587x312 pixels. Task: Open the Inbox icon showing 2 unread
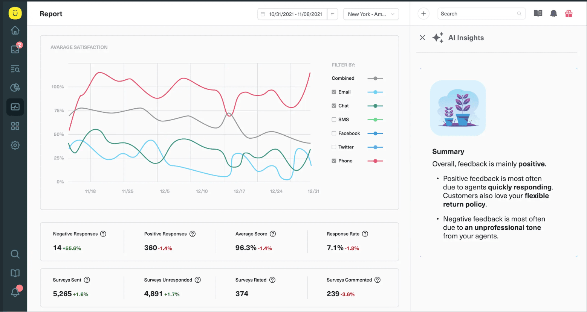click(15, 49)
